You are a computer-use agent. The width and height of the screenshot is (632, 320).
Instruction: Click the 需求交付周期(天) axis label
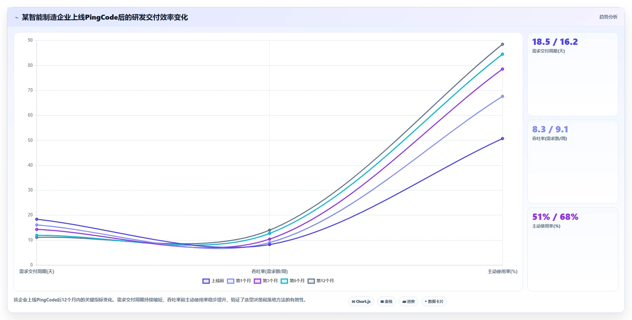(x=37, y=271)
